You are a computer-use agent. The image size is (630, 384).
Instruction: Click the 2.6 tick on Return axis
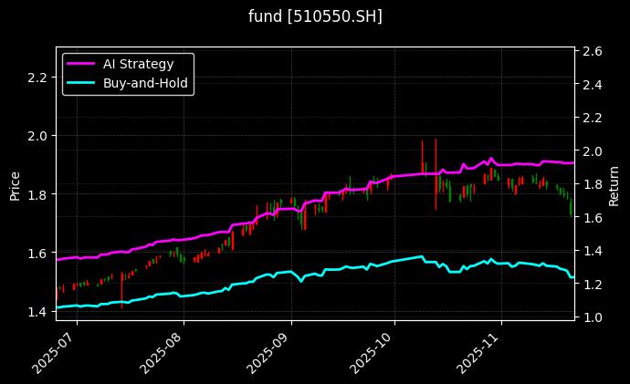point(592,52)
